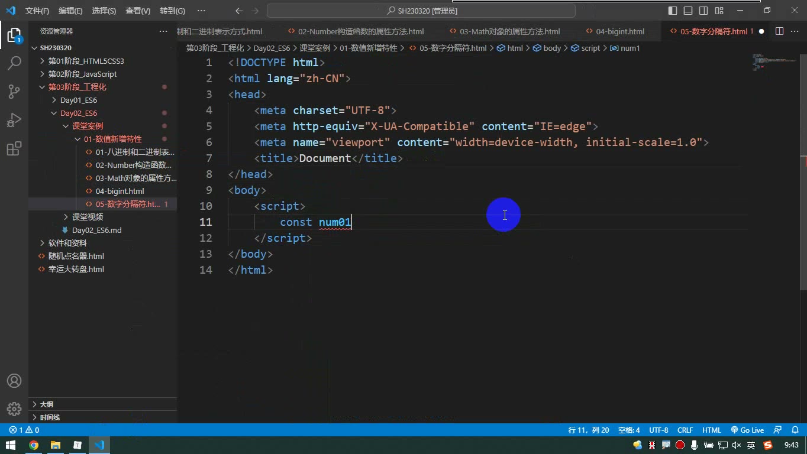This screenshot has width=807, height=454.
Task: Switch to the 04-bigint.html tab
Action: [x=620, y=31]
